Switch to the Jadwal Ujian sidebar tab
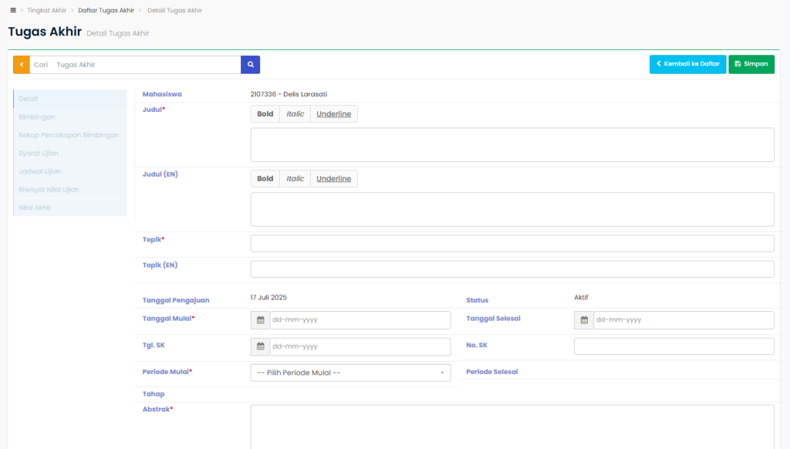The width and height of the screenshot is (790, 449). pos(39,171)
